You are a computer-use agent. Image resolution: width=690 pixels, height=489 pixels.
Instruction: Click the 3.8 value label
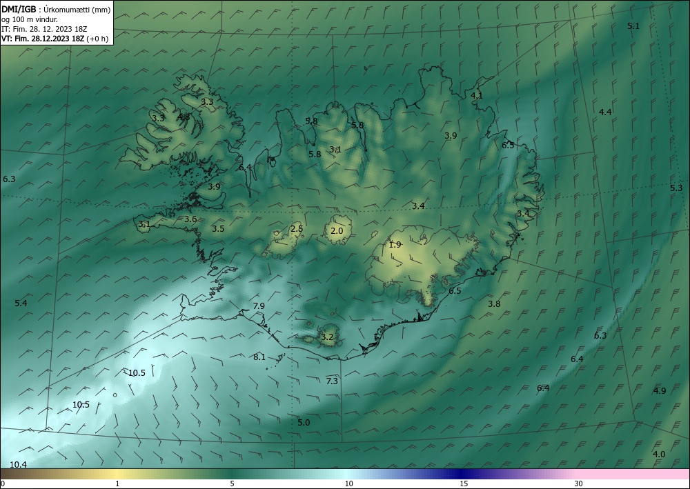click(x=494, y=304)
